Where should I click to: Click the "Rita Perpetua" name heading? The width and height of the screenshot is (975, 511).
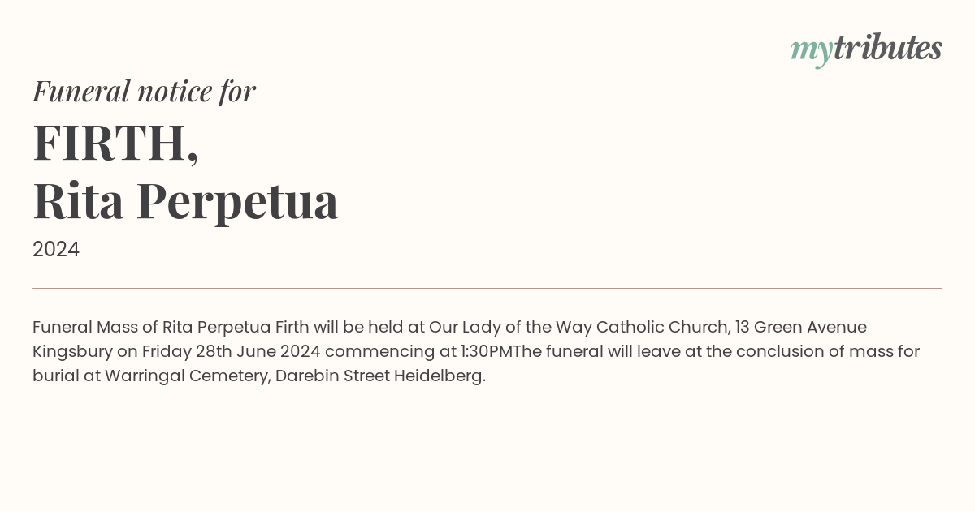(185, 200)
